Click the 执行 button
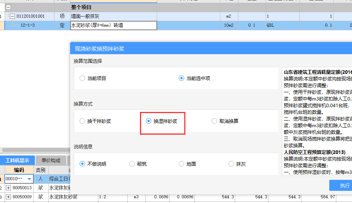This screenshot has height=203, width=352. click(x=341, y=185)
